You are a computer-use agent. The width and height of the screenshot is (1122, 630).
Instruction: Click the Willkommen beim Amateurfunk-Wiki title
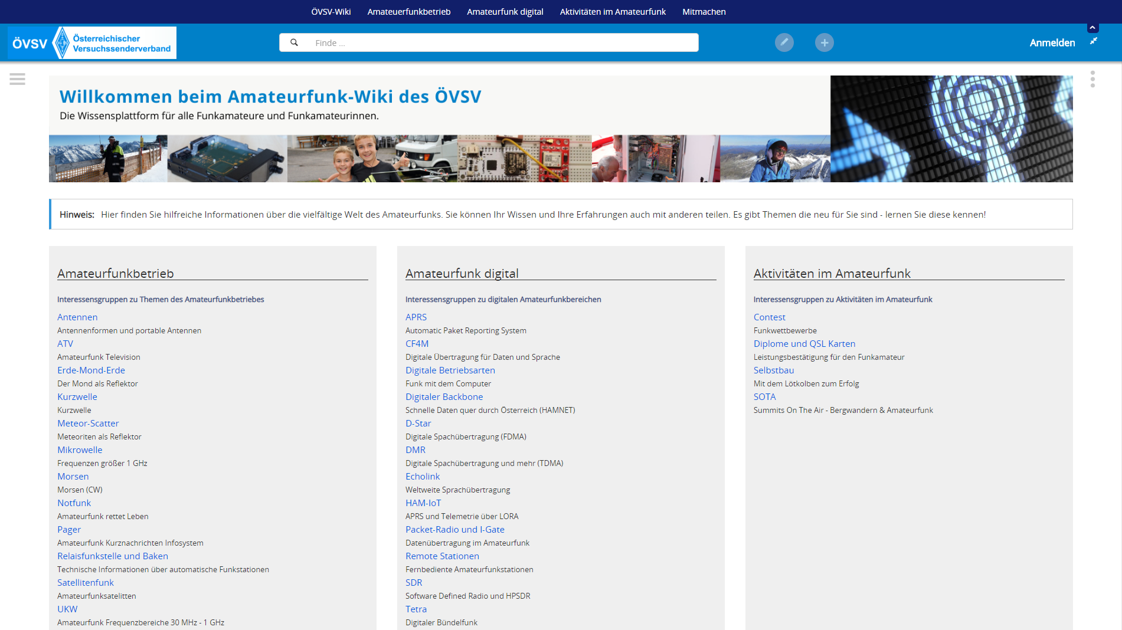270,96
